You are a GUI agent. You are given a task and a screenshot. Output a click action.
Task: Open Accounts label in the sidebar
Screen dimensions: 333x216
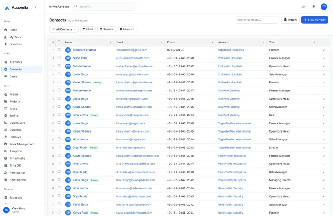pyautogui.click(x=15, y=62)
